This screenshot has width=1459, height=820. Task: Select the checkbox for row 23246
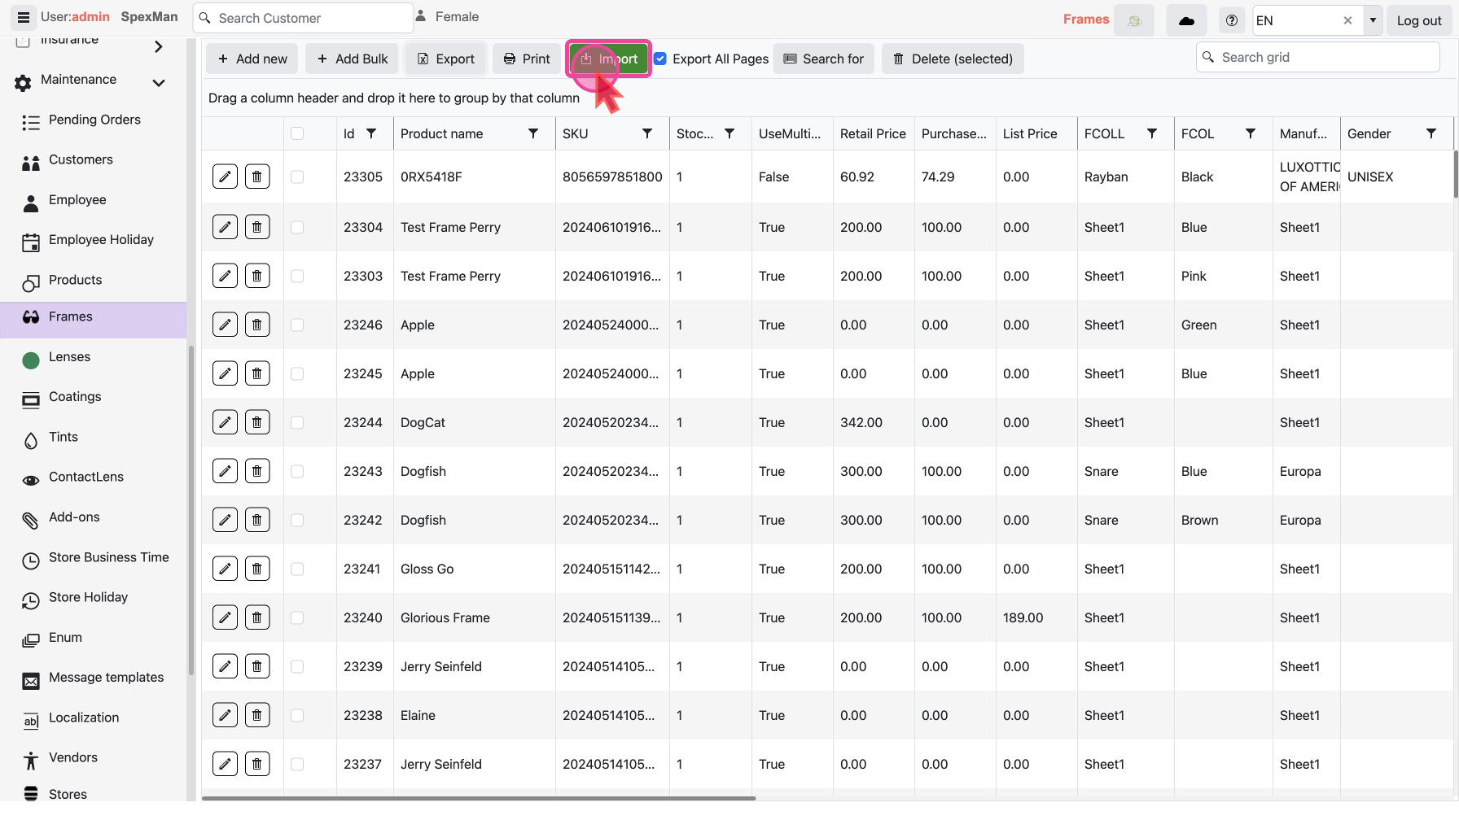[297, 325]
